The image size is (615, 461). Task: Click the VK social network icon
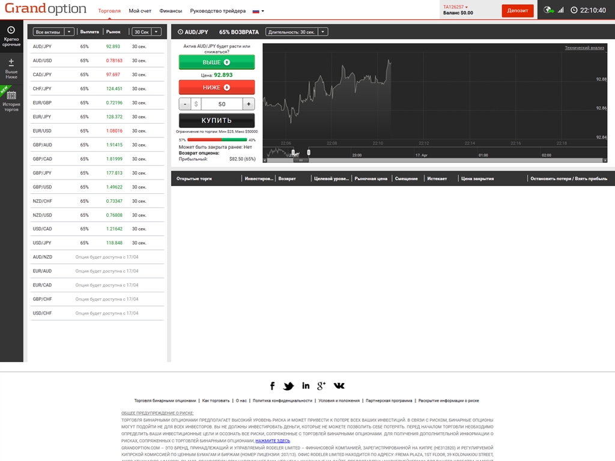coord(339,386)
